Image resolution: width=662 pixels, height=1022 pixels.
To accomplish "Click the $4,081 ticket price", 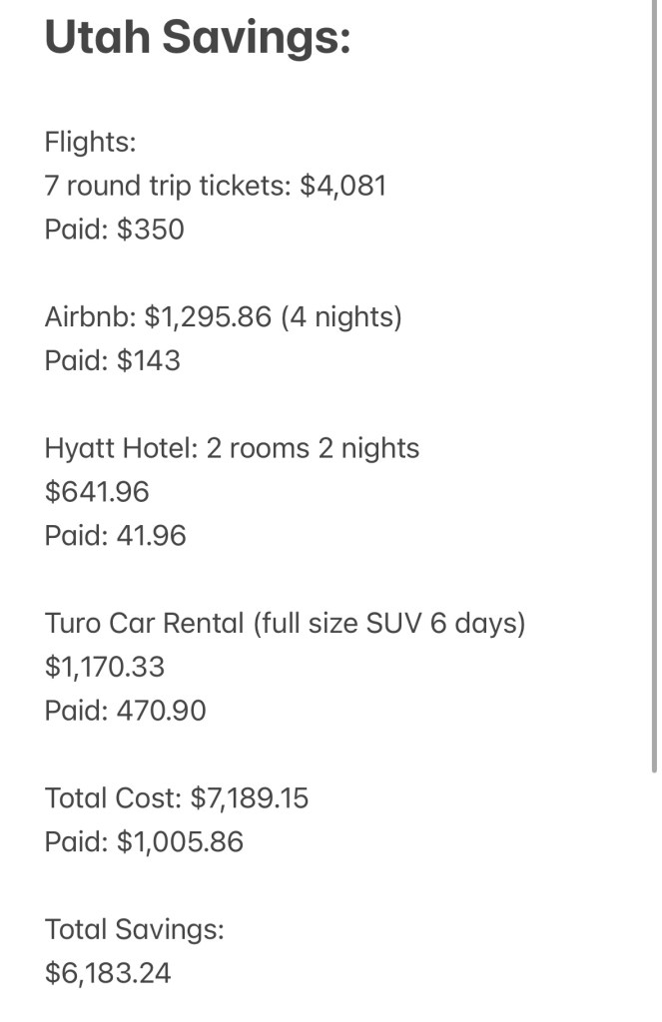I will [342, 186].
